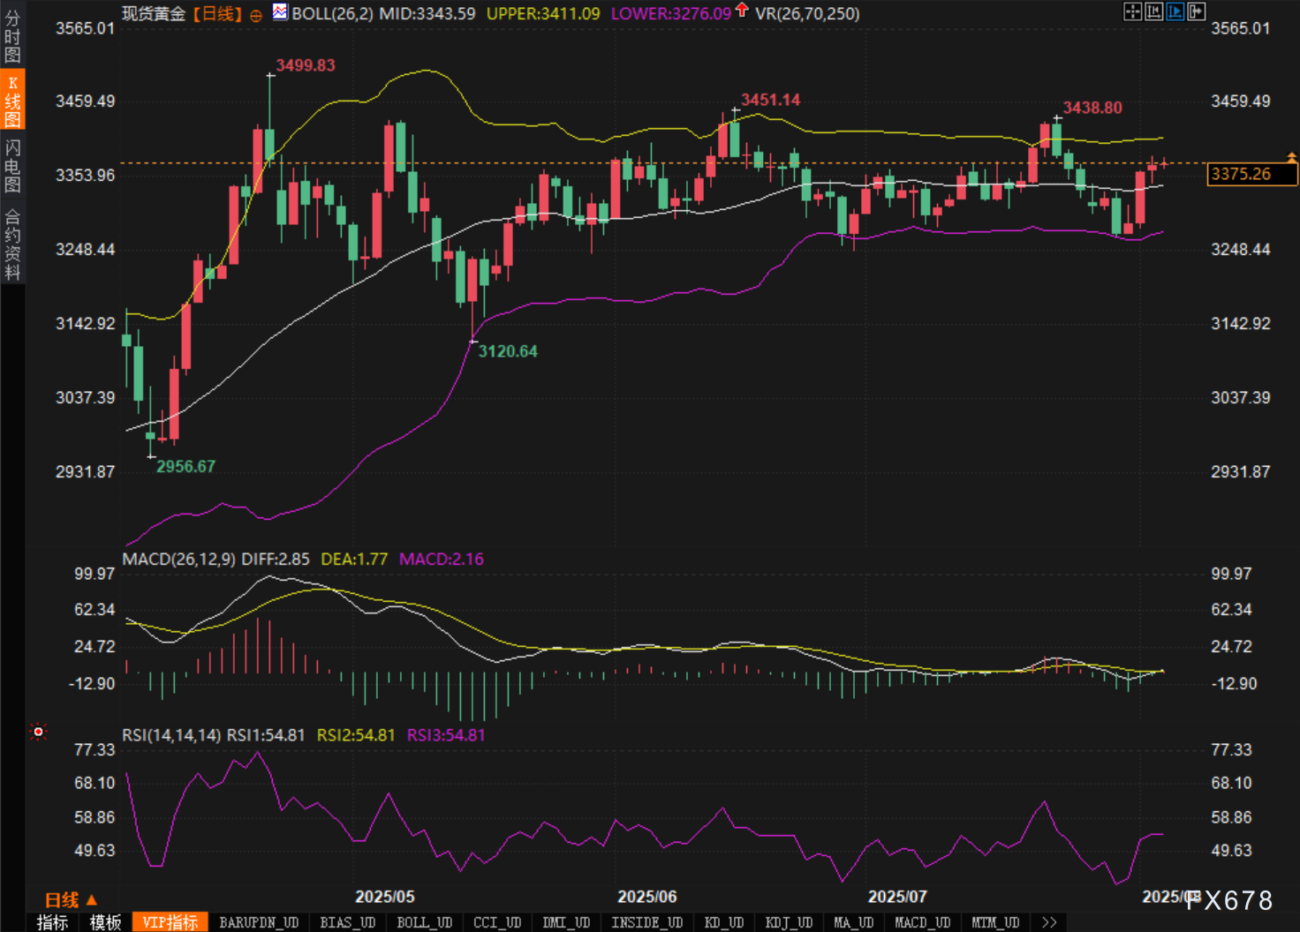Open the 合约资料 side tab

[12, 244]
